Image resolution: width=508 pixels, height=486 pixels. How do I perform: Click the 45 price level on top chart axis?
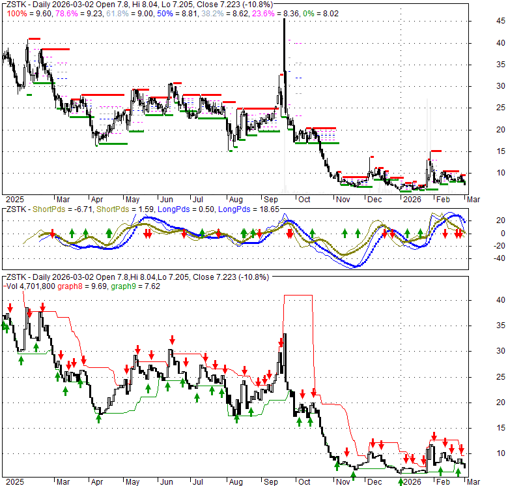point(501,21)
